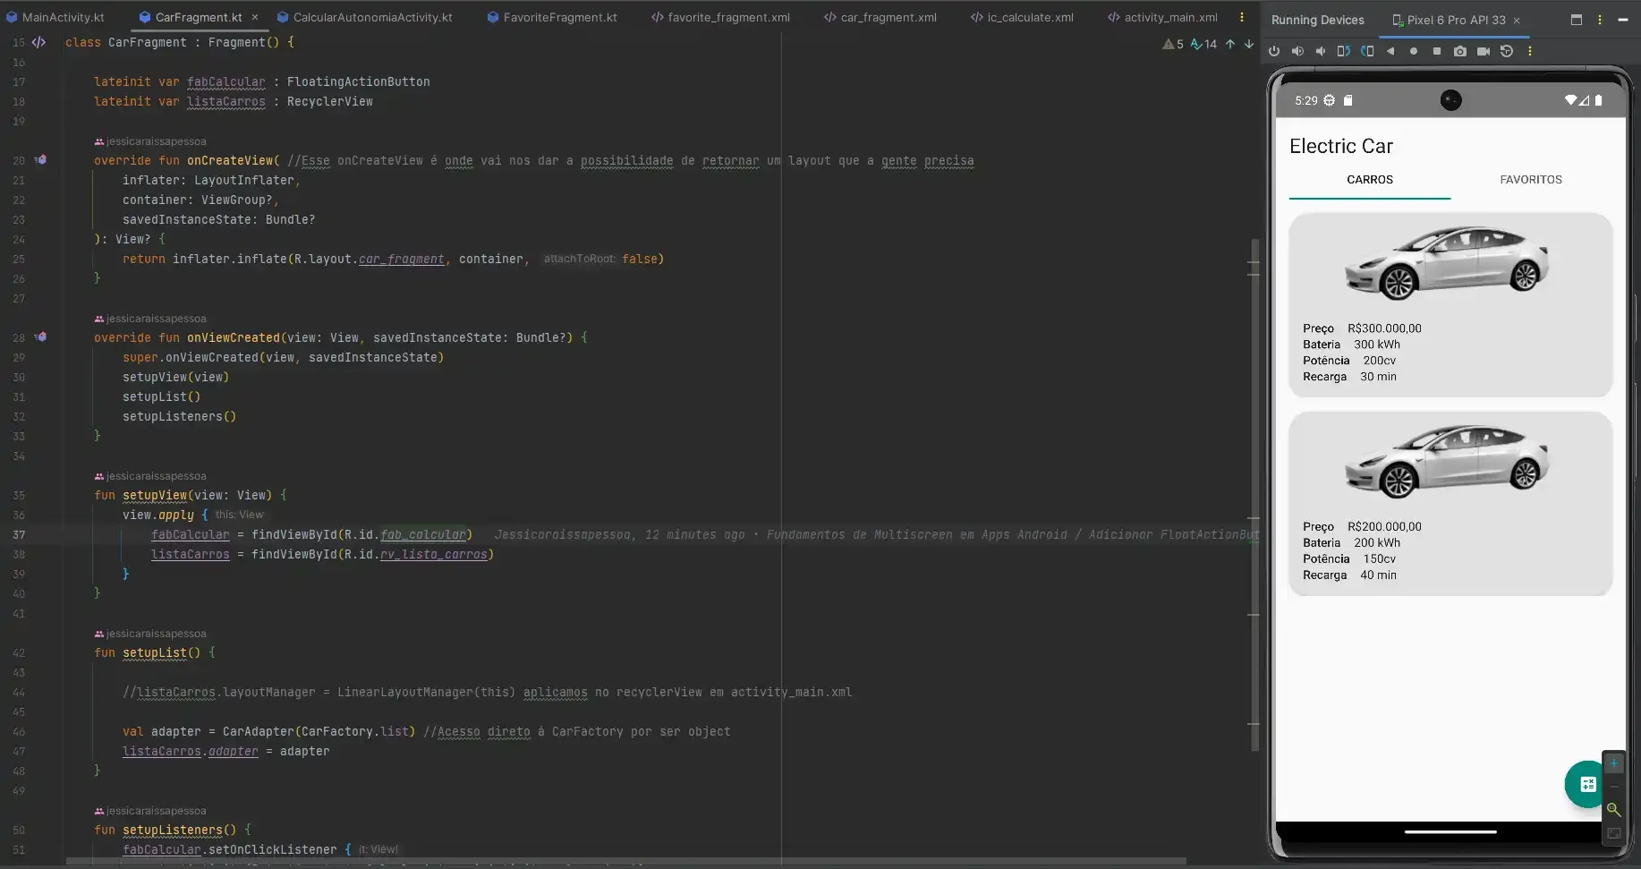Open the MainActivity.kt editor tab
The image size is (1641, 869).
tap(55, 17)
